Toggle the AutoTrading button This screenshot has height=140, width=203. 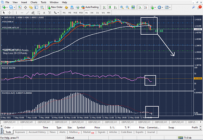coord(90,7)
